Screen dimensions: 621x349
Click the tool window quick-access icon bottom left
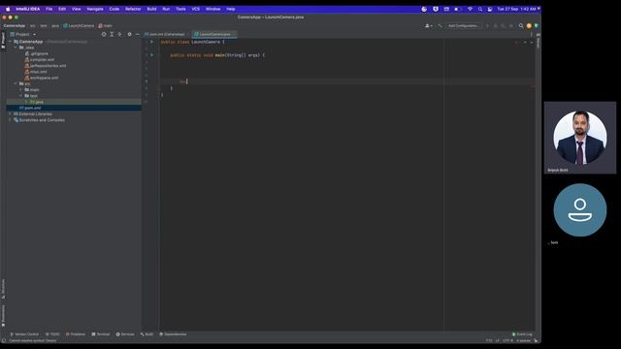click(x=4, y=340)
